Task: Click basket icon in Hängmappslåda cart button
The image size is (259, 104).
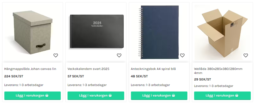Action: 47,95
